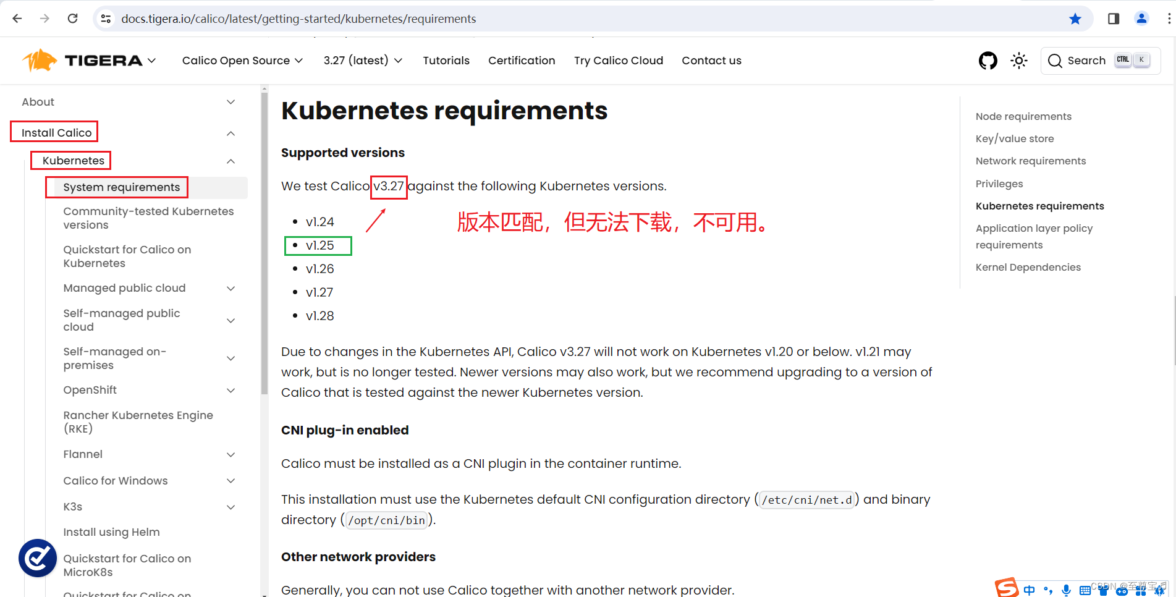The image size is (1176, 597).
Task: Bookmark this page with the star icon
Action: tap(1075, 19)
